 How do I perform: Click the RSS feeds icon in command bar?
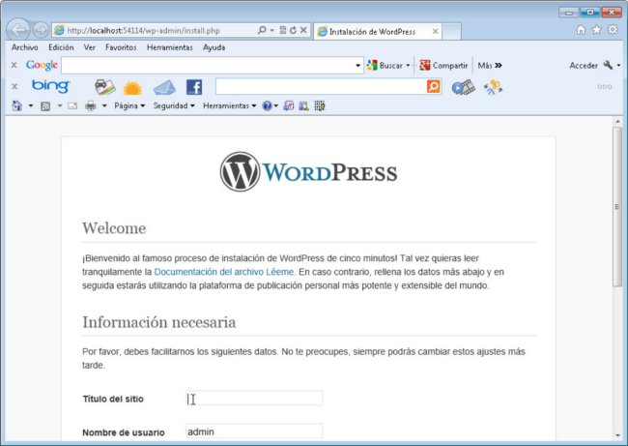[45, 106]
